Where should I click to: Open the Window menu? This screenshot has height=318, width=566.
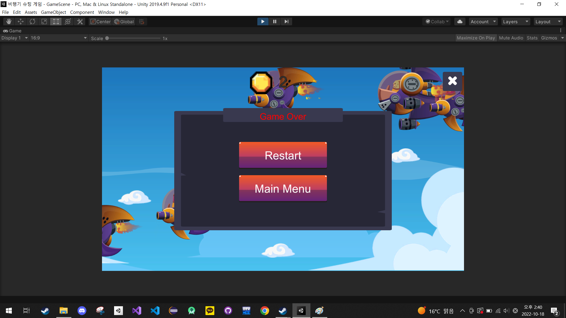(x=106, y=12)
